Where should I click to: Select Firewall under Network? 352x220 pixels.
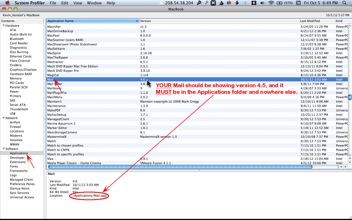click(15, 127)
